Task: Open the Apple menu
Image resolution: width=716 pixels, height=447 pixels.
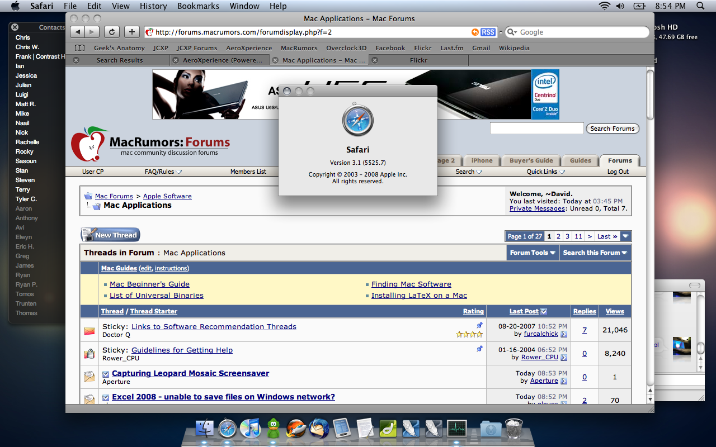Action: [x=15, y=6]
